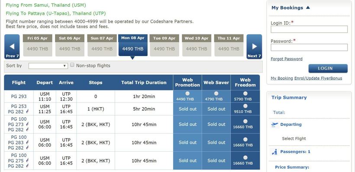Click the airline logo next to PG 275
355x172 pixels.
coord(27,160)
